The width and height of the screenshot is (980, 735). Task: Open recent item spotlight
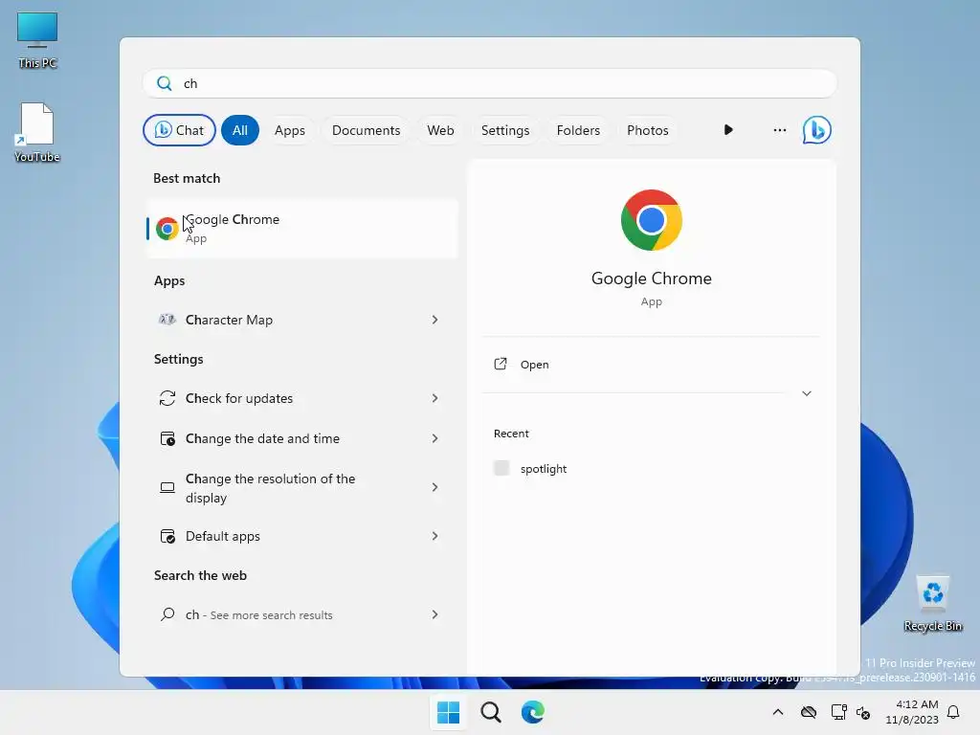544,469
